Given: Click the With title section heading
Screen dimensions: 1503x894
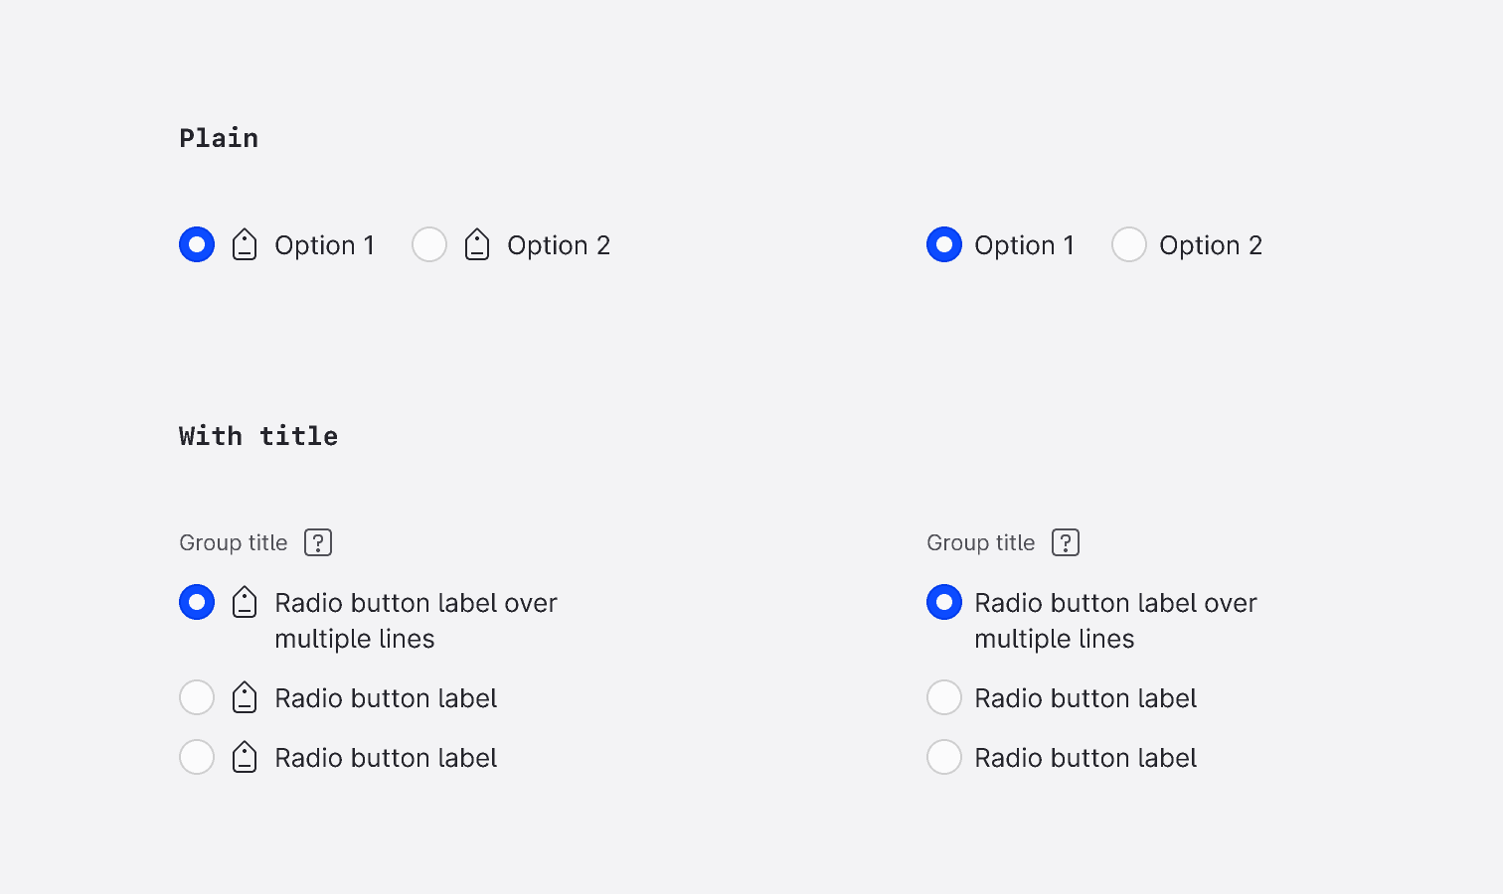Looking at the screenshot, I should (257, 435).
